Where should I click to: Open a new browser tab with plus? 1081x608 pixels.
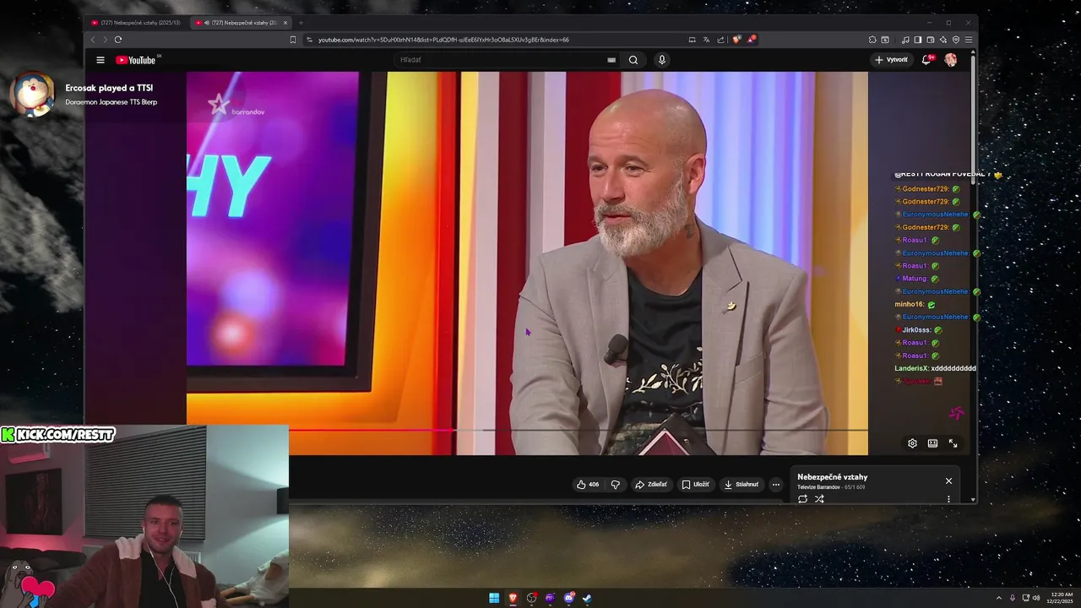(301, 23)
